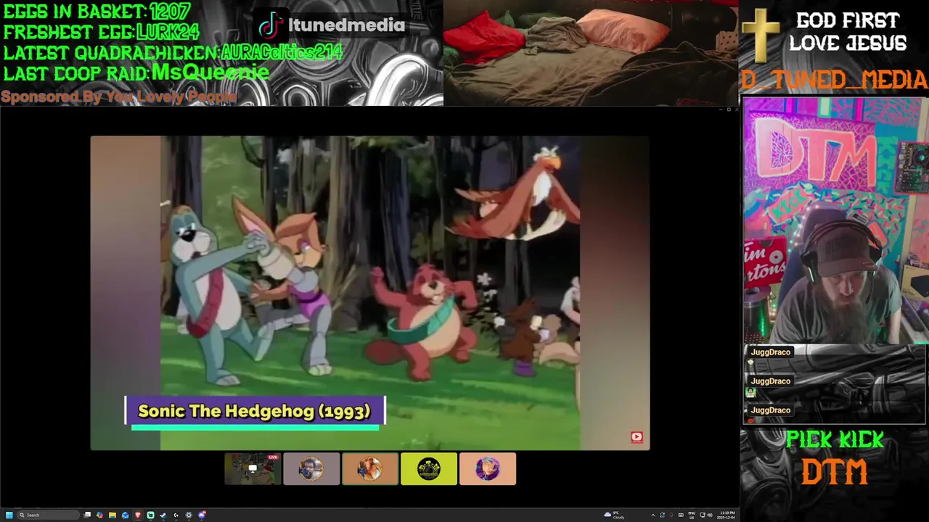
Task: Open Logitech G HUB taskbar icon
Action: pos(176,515)
